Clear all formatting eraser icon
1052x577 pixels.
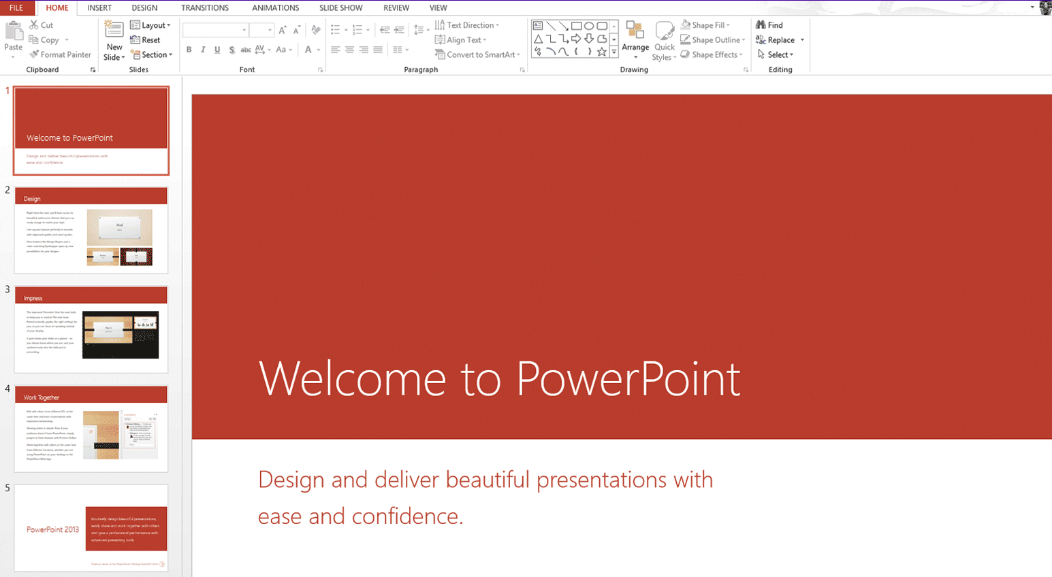pyautogui.click(x=315, y=30)
